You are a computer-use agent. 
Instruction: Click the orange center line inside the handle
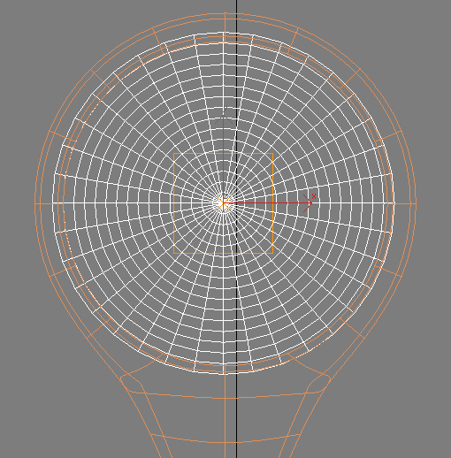[x=225, y=418]
